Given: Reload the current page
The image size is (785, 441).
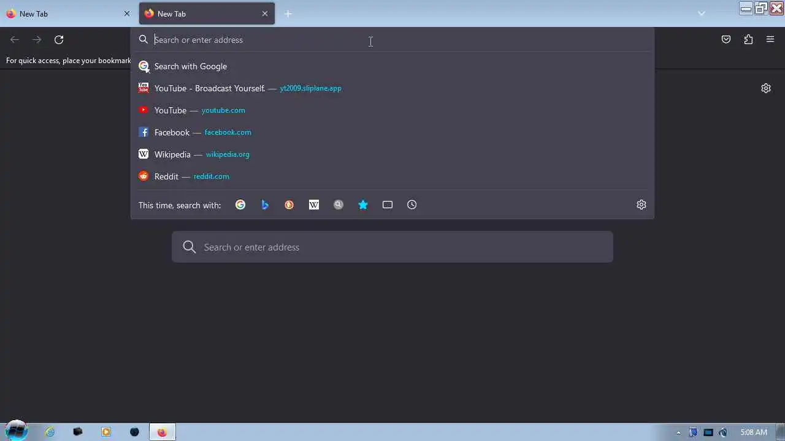Looking at the screenshot, I should point(59,40).
